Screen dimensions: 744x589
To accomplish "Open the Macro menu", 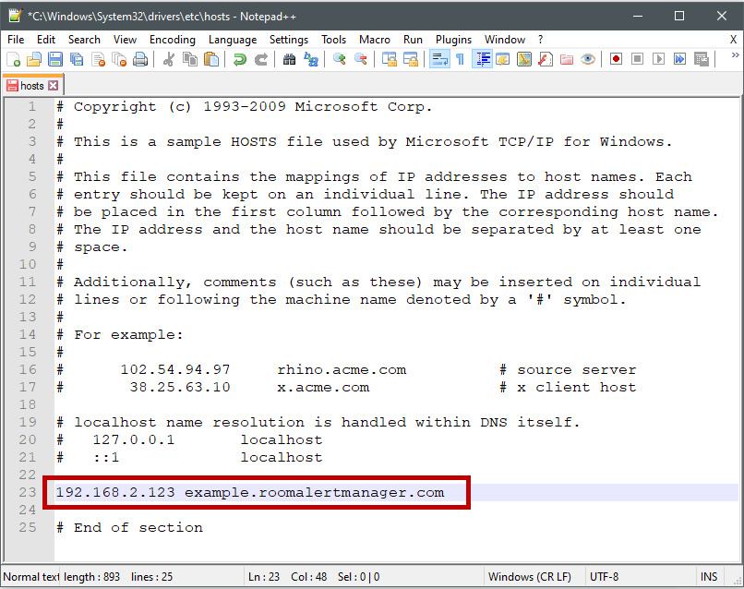I will pyautogui.click(x=375, y=40).
